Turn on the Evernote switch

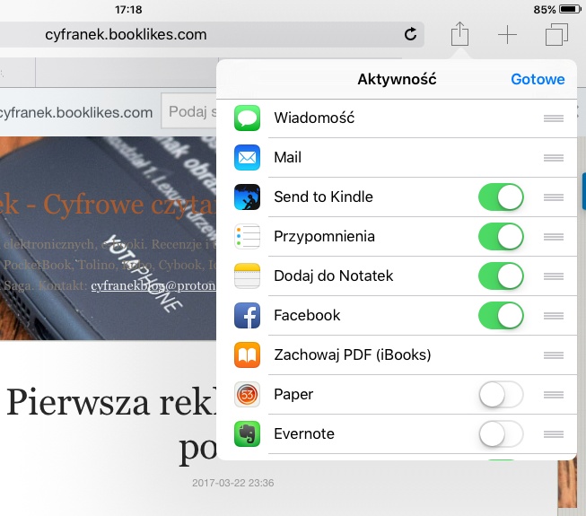(501, 433)
